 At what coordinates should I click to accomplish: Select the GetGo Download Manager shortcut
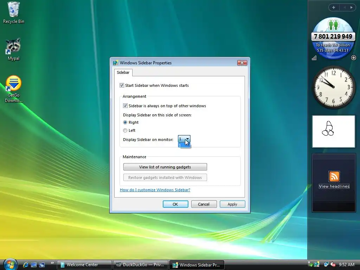coord(14,89)
